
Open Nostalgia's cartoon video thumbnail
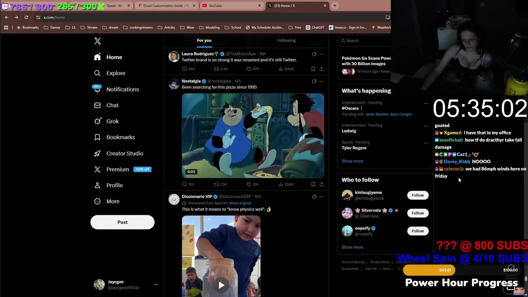[x=253, y=136]
